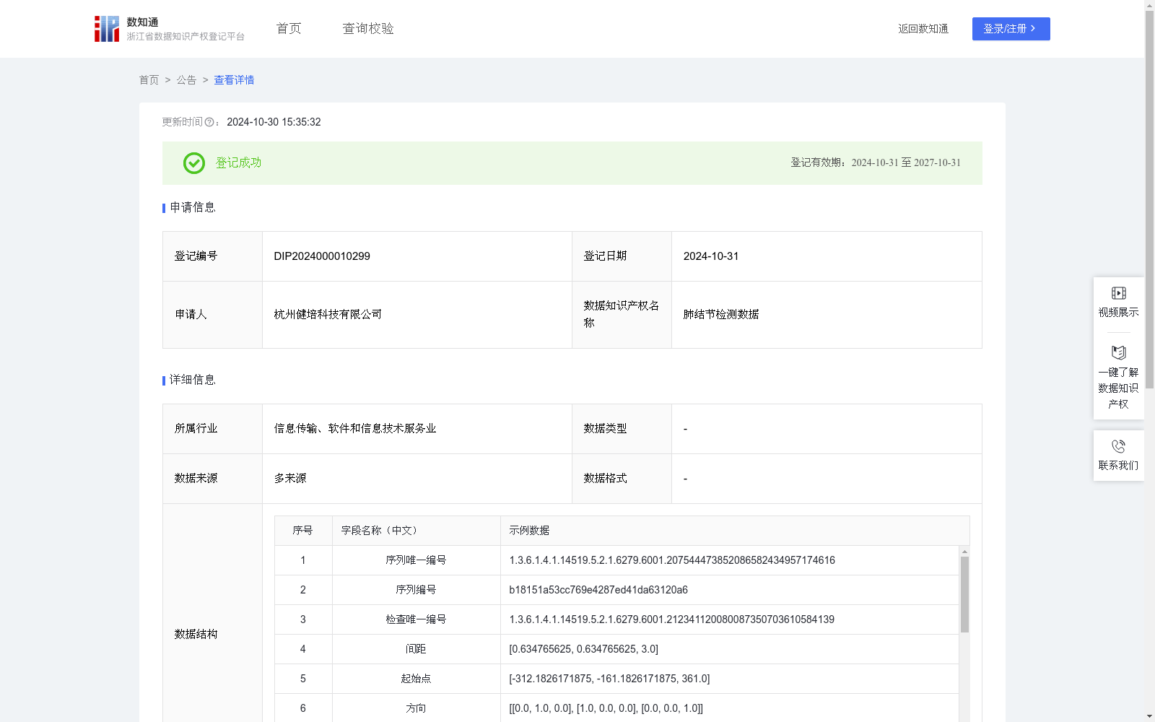
Task: Open the 视频展示 video icon
Action: click(x=1118, y=293)
